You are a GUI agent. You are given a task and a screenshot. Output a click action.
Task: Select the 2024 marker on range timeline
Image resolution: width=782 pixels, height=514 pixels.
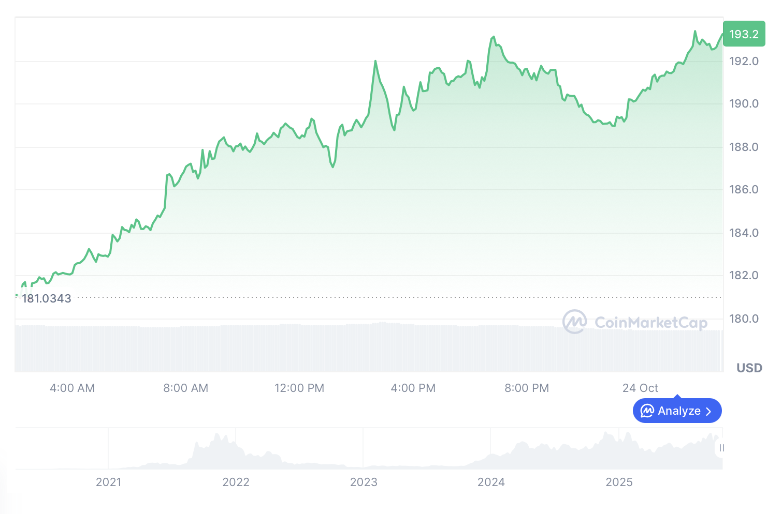click(491, 482)
